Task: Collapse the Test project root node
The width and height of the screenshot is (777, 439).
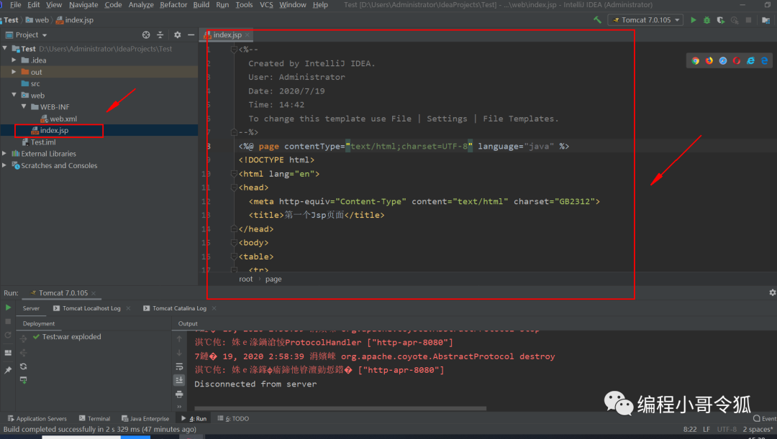Action: click(5, 49)
